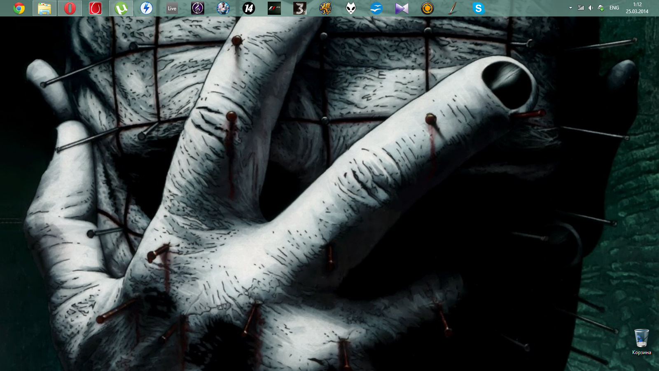Screen dimensions: 659x371
Task: Open network signal strength tray icon
Action: tap(581, 8)
